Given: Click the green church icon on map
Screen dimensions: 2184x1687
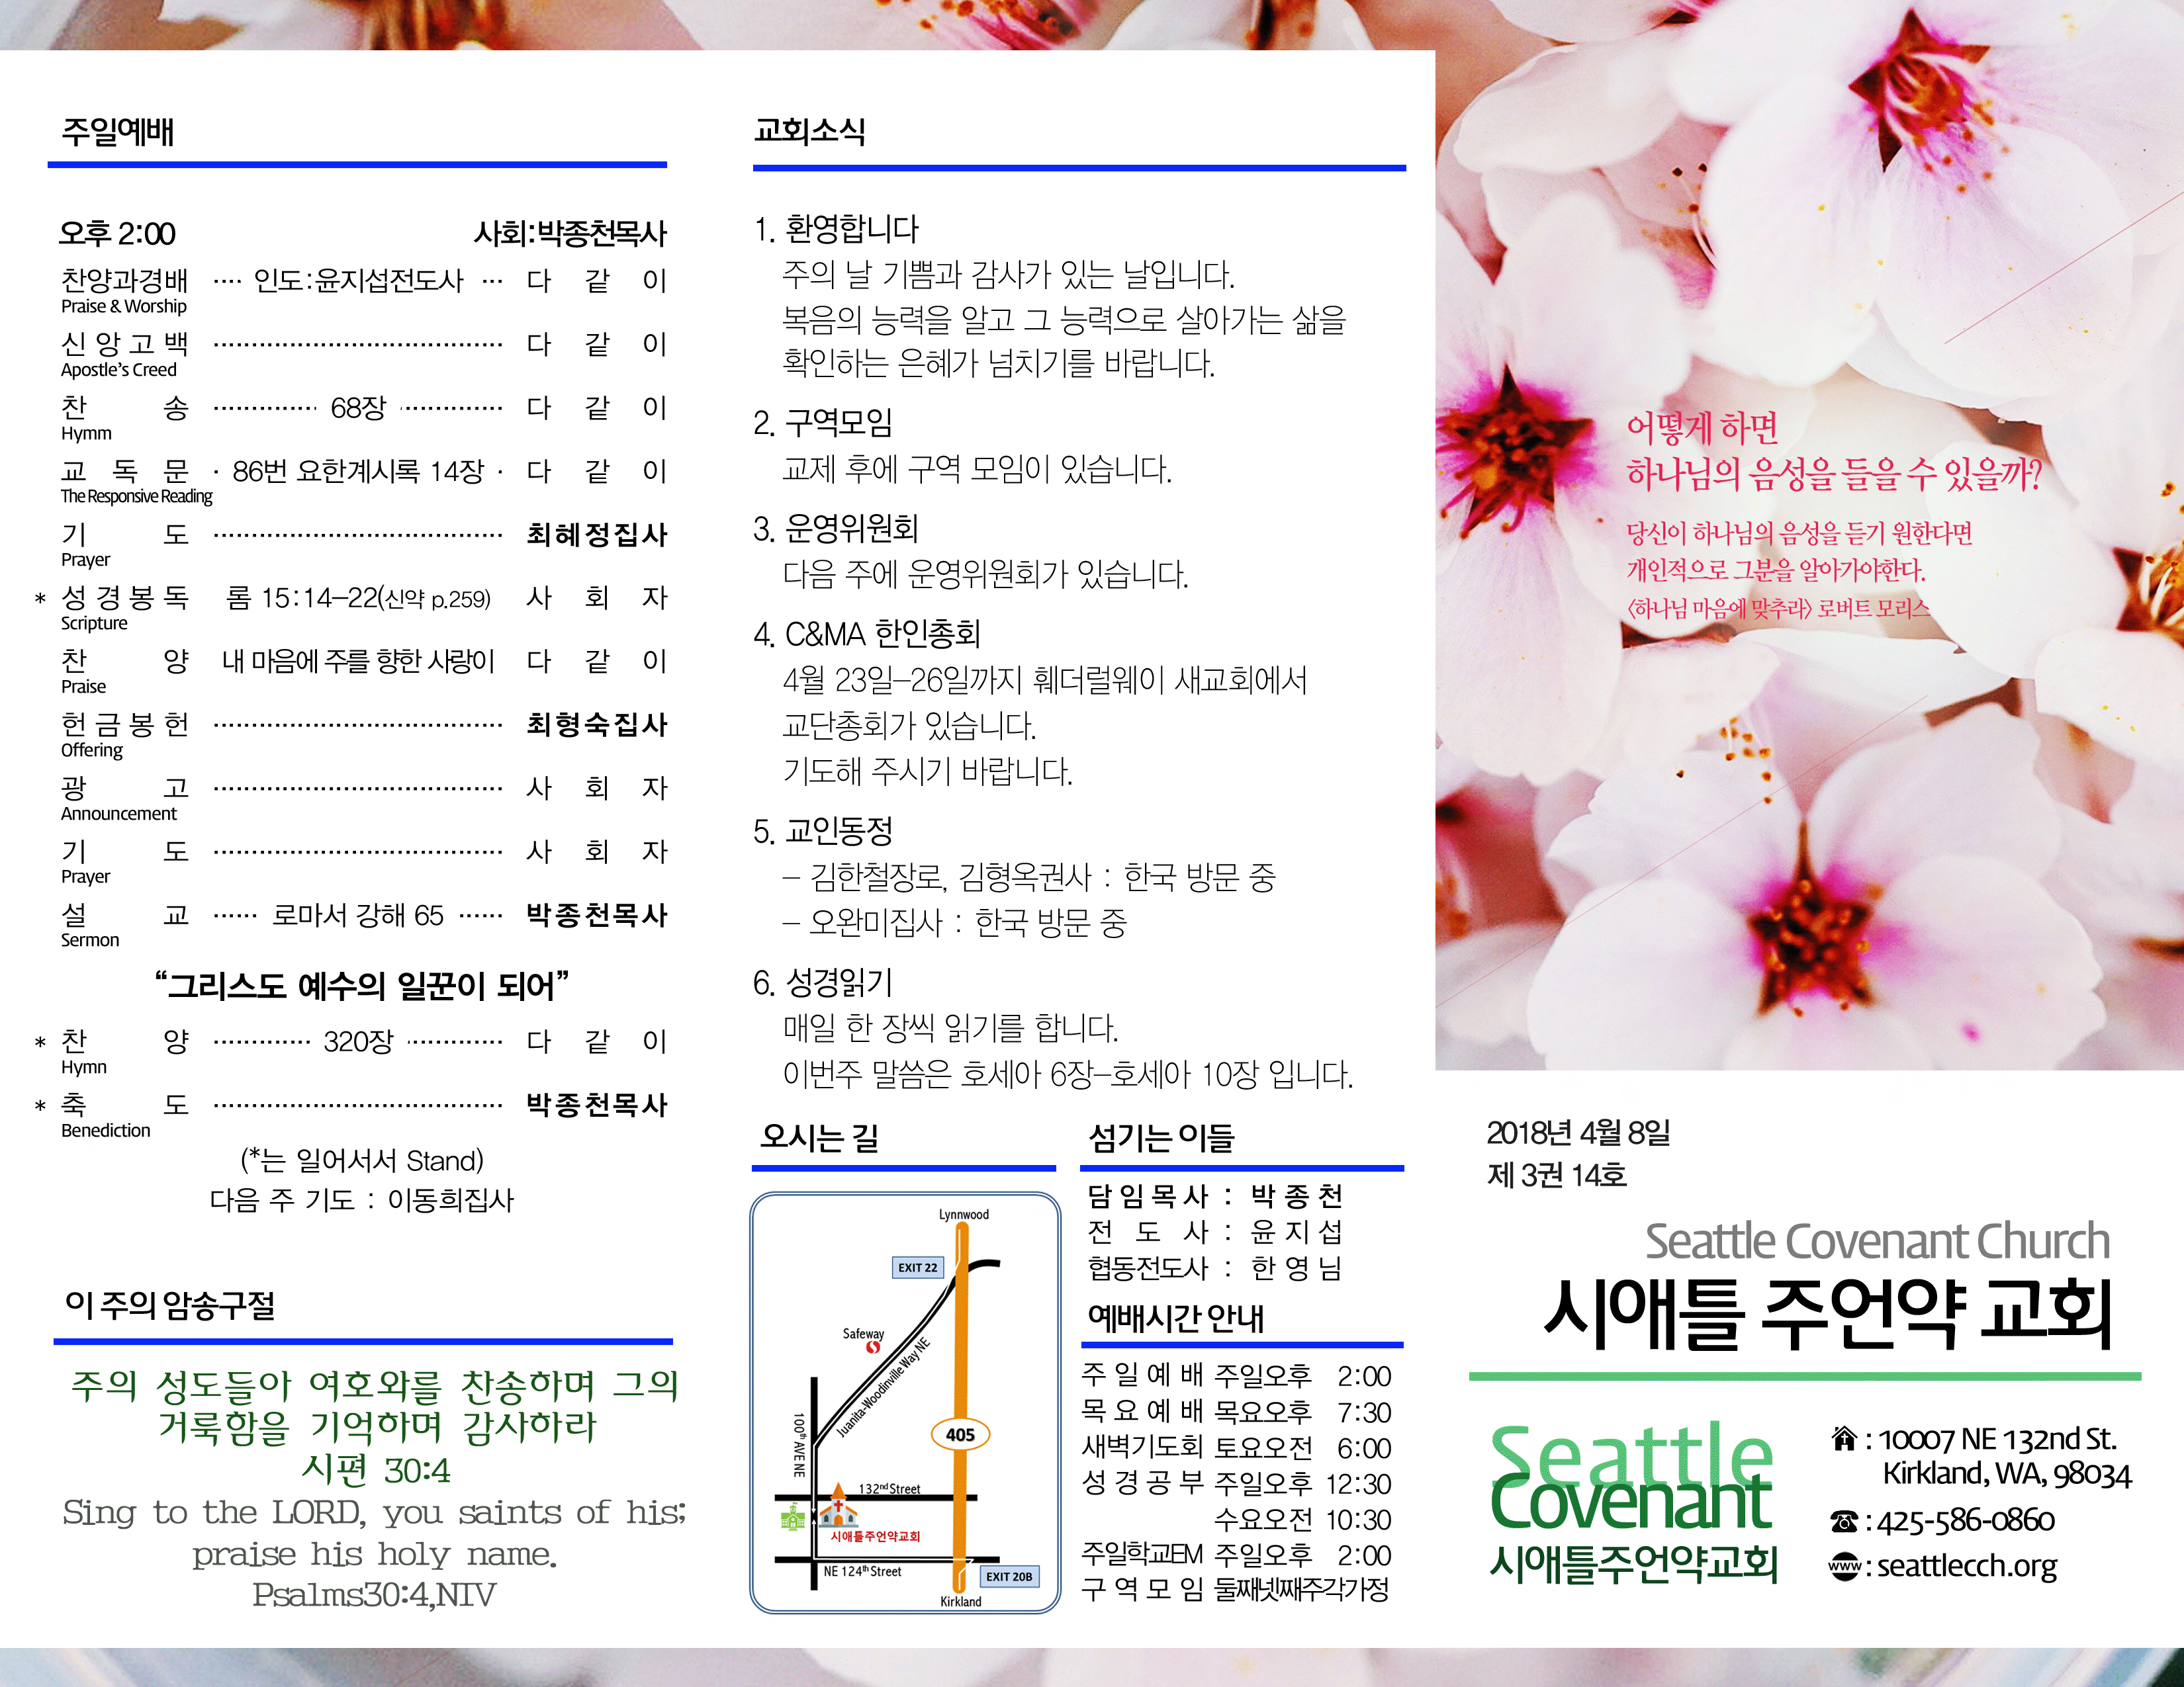Looking at the screenshot, I should [x=793, y=1517].
